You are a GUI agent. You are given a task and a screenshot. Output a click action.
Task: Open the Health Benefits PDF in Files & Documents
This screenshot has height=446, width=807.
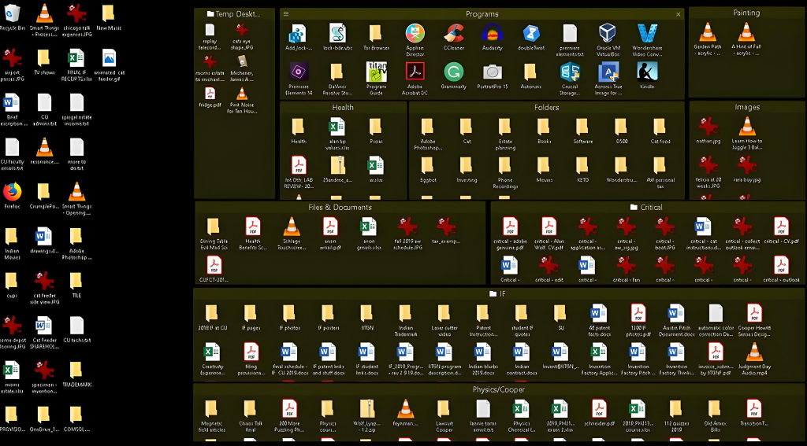point(252,227)
